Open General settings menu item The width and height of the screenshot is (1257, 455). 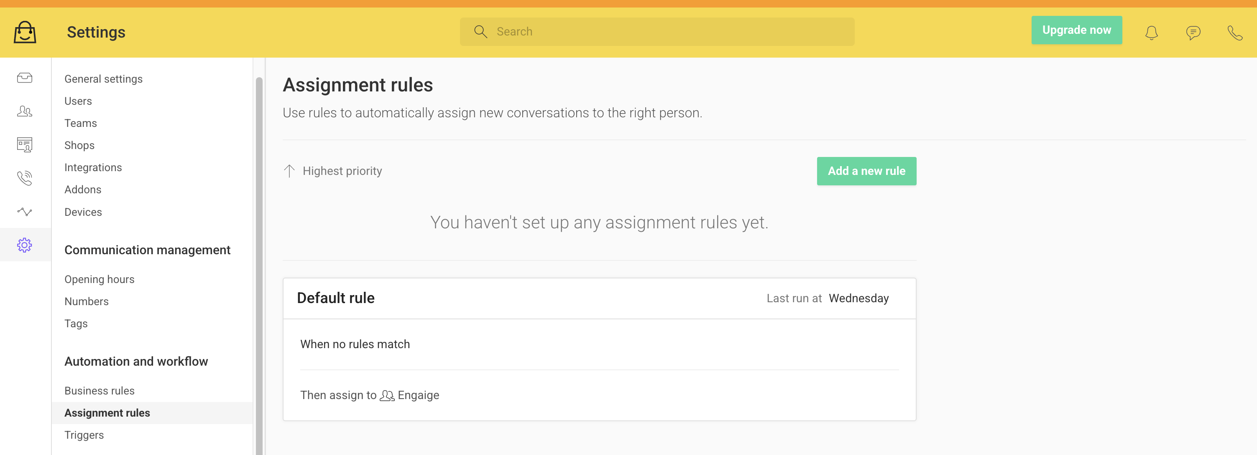tap(103, 79)
